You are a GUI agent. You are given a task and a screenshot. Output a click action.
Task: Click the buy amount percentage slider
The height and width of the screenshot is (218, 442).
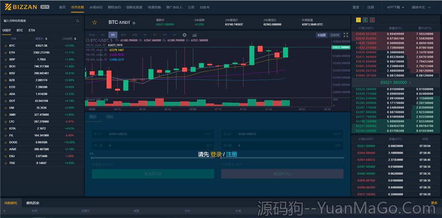point(152,158)
